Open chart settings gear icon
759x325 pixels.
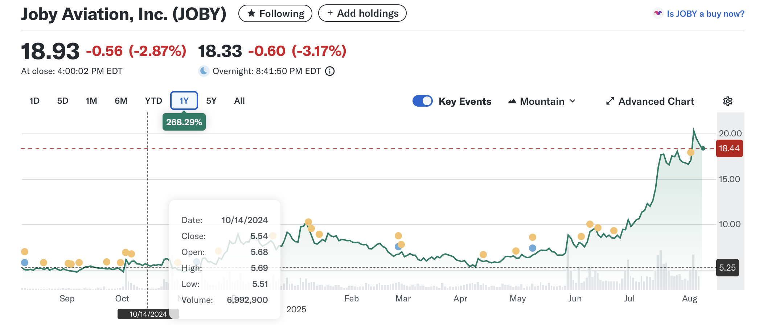(727, 101)
